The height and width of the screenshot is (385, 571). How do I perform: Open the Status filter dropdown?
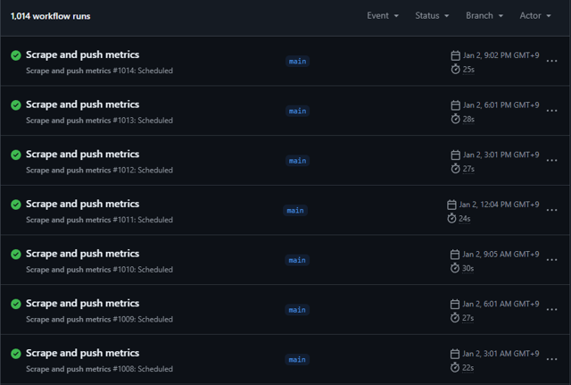[x=433, y=16]
